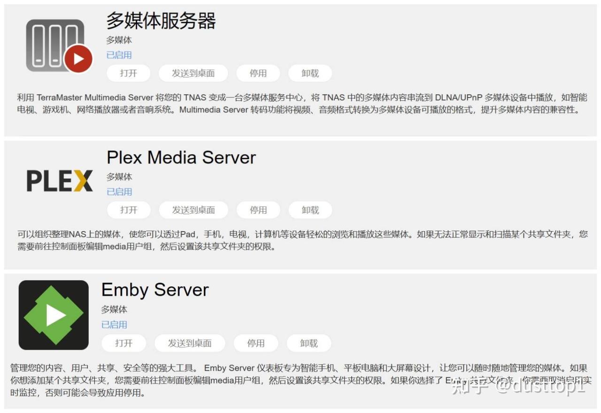Click the Emby description starting 管理您的内容
The image size is (601, 413).
point(300,380)
